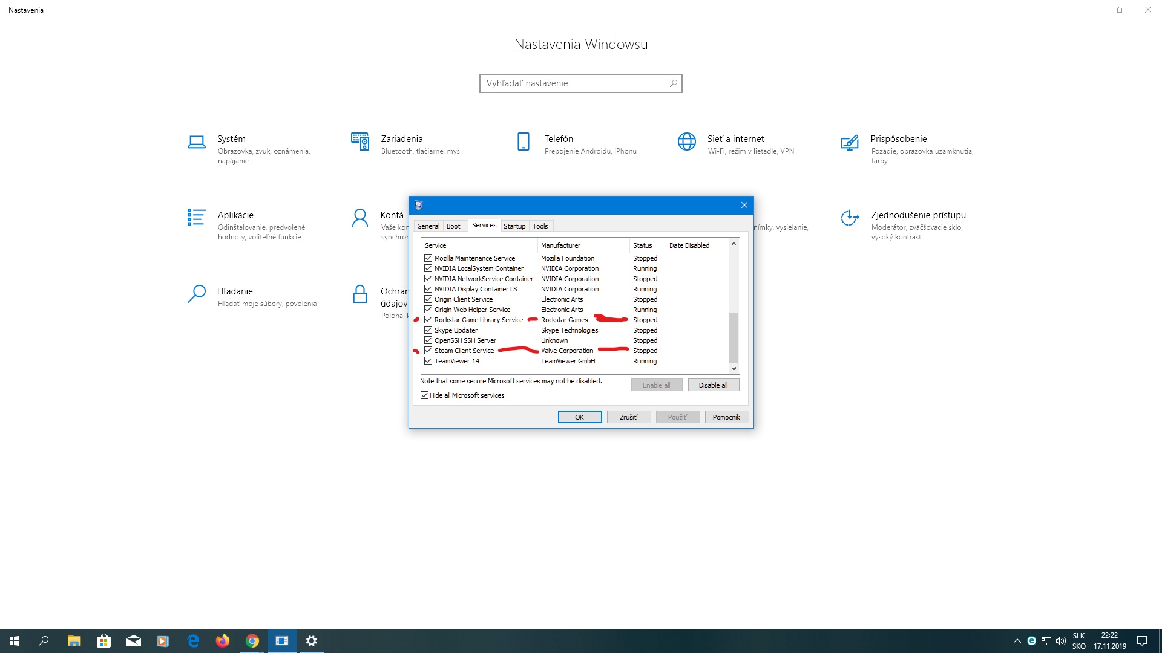Screen dimensions: 1162x653
Task: Open Sieť a internet globe icon
Action: click(686, 141)
